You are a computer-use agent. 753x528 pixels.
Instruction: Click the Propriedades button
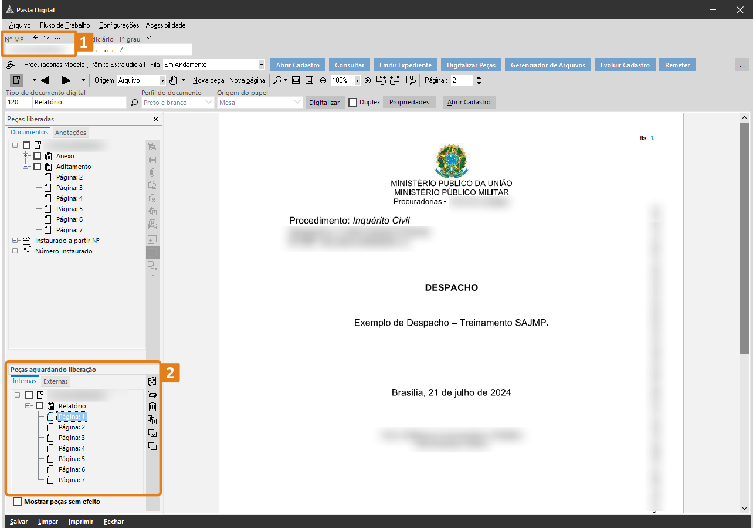(x=409, y=102)
